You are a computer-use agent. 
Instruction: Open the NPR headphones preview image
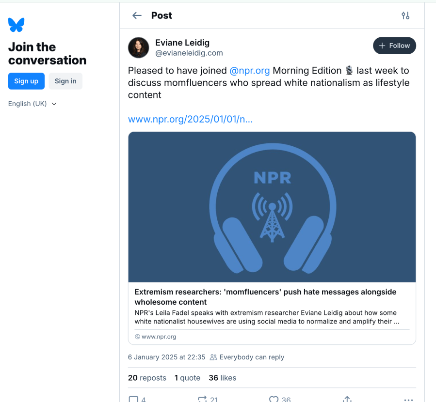click(272, 207)
